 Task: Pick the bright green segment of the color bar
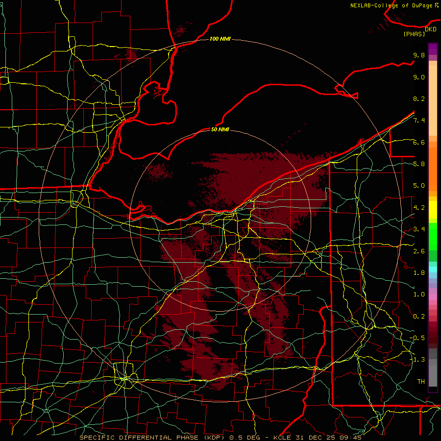pyautogui.click(x=433, y=237)
